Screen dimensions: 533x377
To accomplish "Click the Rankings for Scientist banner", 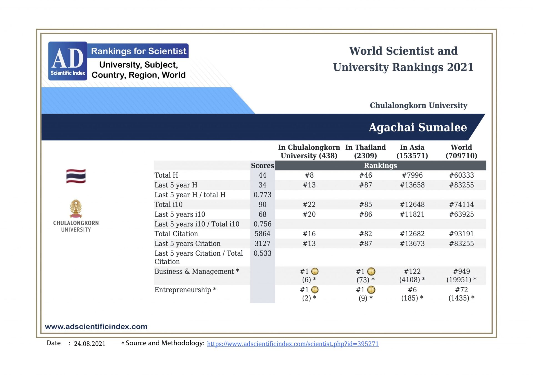I will coord(138,51).
